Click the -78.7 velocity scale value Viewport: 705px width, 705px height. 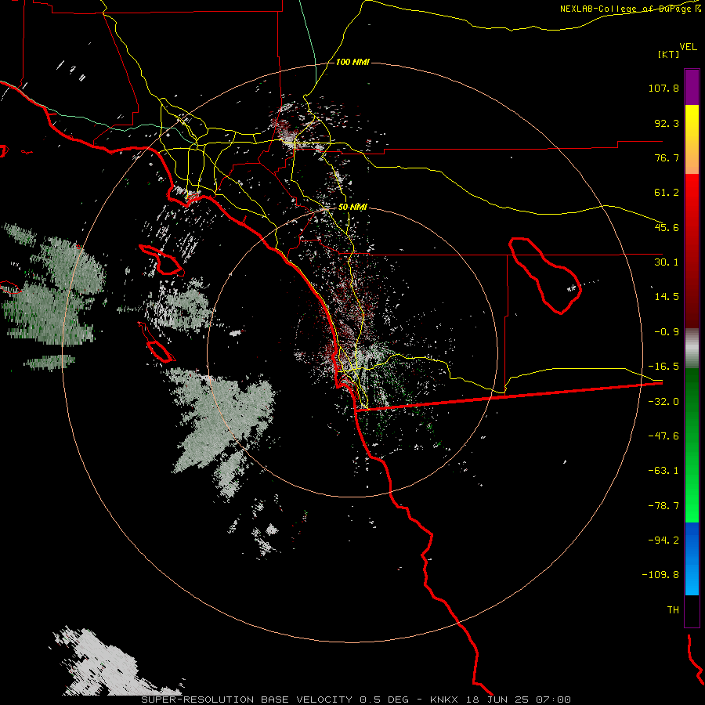click(x=663, y=506)
